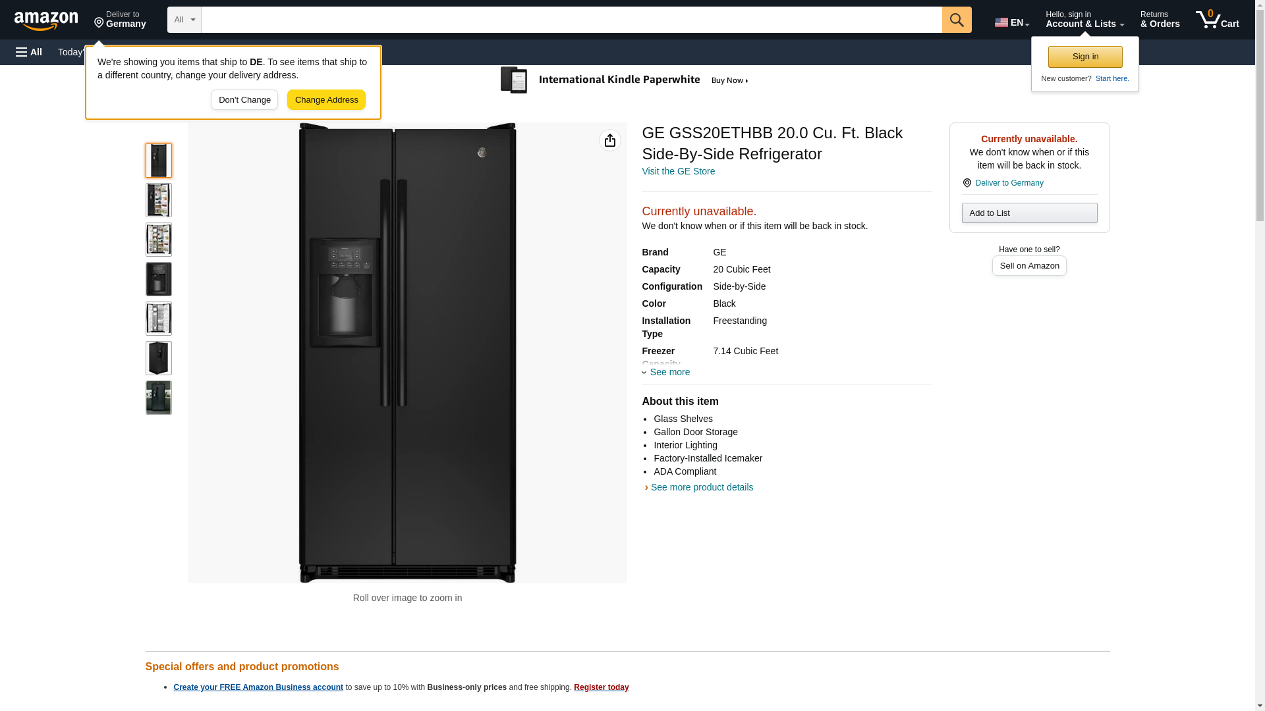This screenshot has height=711, width=1265.
Task: Click into the search input field
Action: coord(571,20)
